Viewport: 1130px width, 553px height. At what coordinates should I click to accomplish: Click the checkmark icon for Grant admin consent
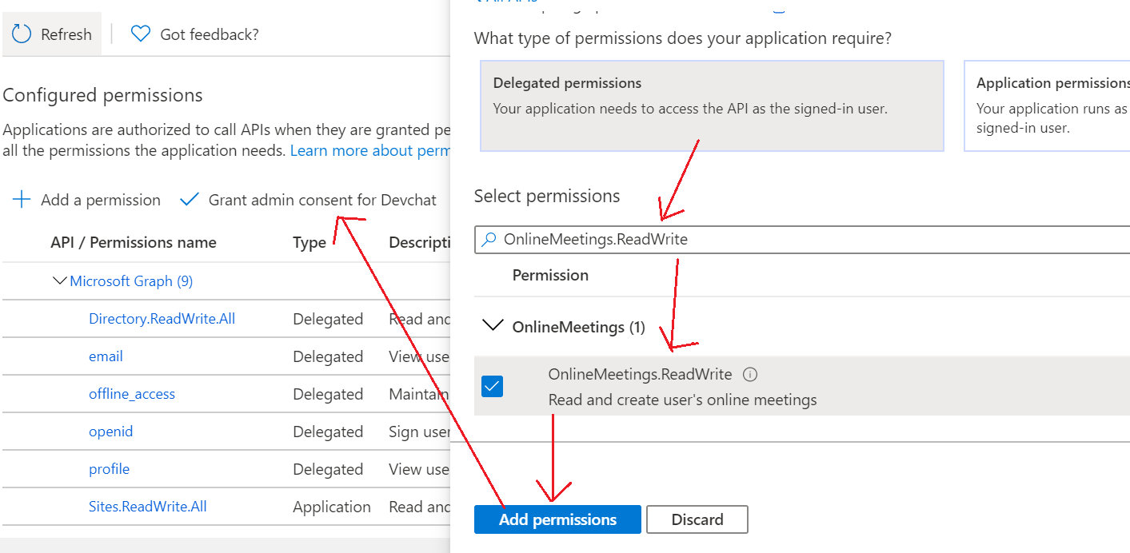(x=190, y=200)
